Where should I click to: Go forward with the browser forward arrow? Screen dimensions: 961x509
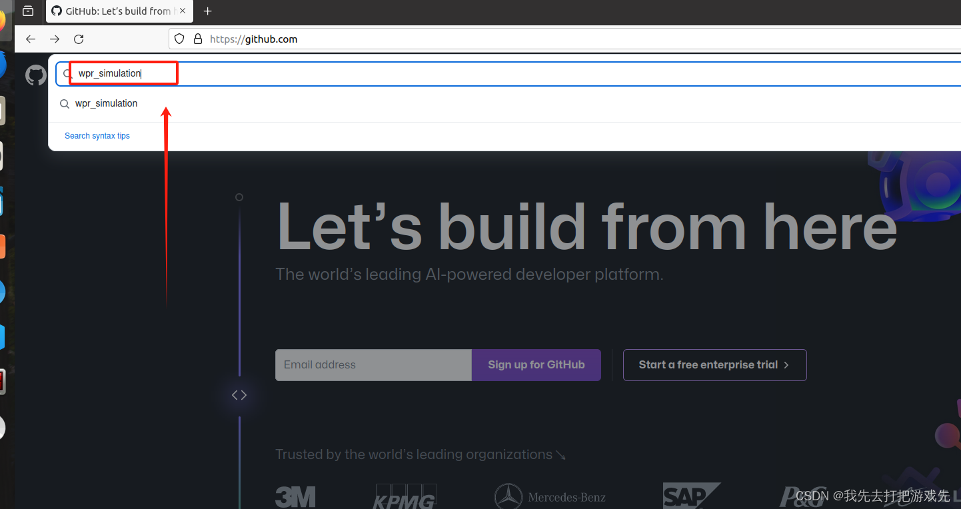pos(55,39)
